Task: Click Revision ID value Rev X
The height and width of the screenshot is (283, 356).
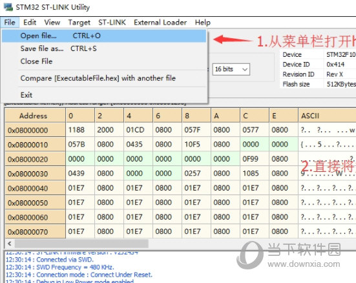Action: [335, 74]
